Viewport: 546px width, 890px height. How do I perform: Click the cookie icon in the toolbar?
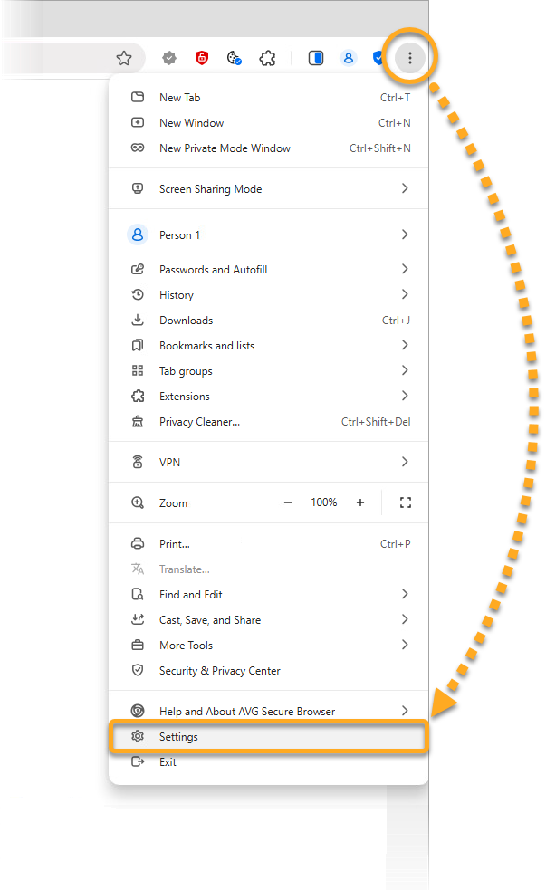pos(235,58)
